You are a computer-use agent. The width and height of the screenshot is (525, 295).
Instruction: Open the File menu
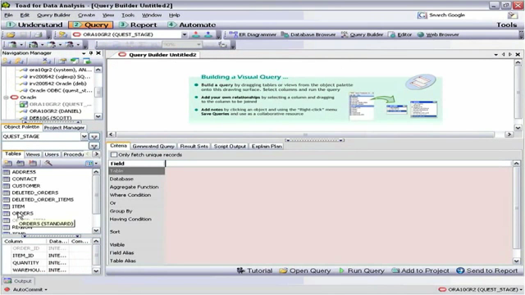(8, 15)
